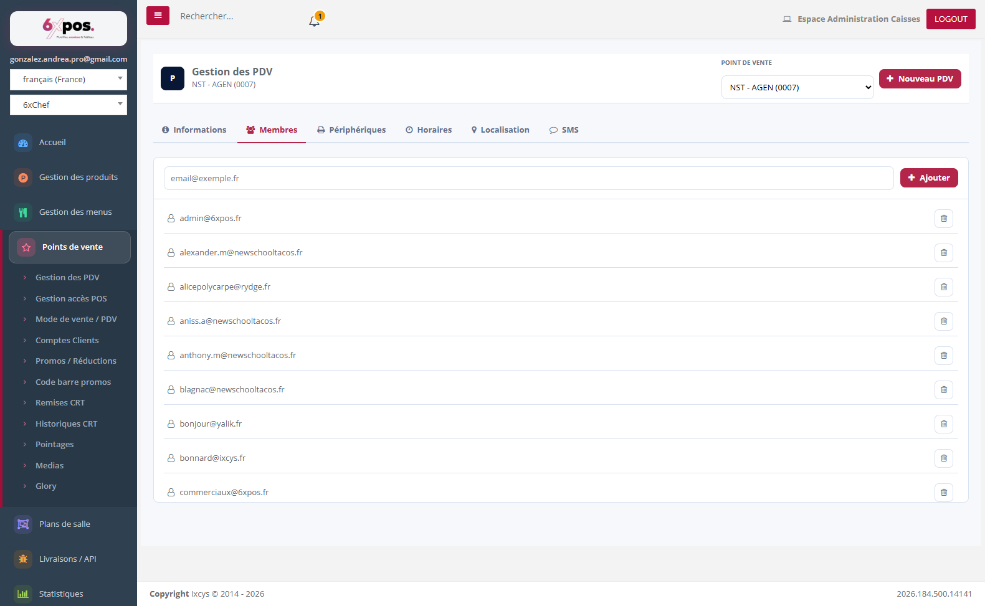Open Mode de vente / PDV item
Image resolution: width=985 pixels, height=606 pixels.
coord(76,320)
